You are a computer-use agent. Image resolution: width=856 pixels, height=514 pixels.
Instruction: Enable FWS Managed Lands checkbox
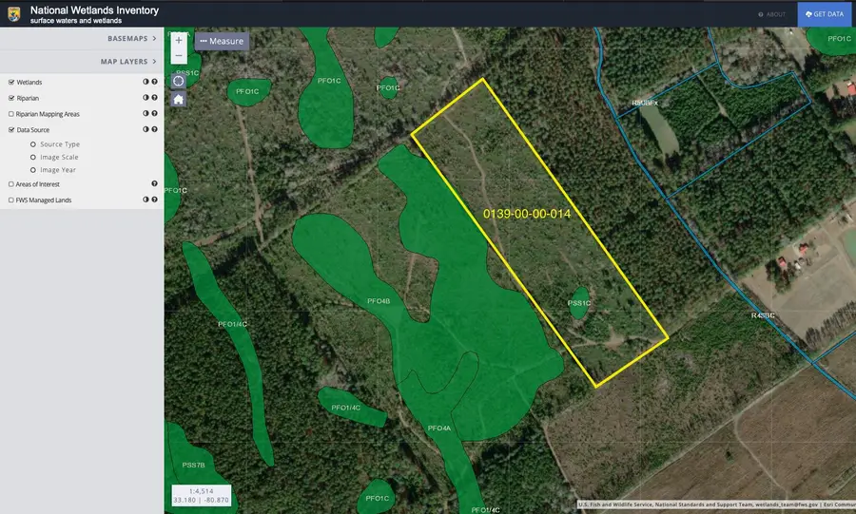(11, 200)
